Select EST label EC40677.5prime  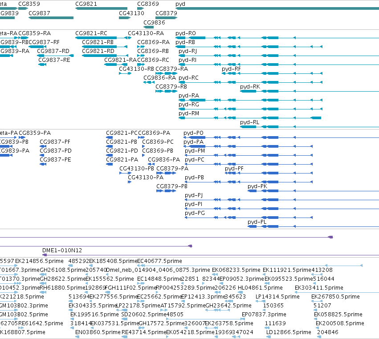[x=159, y=261]
